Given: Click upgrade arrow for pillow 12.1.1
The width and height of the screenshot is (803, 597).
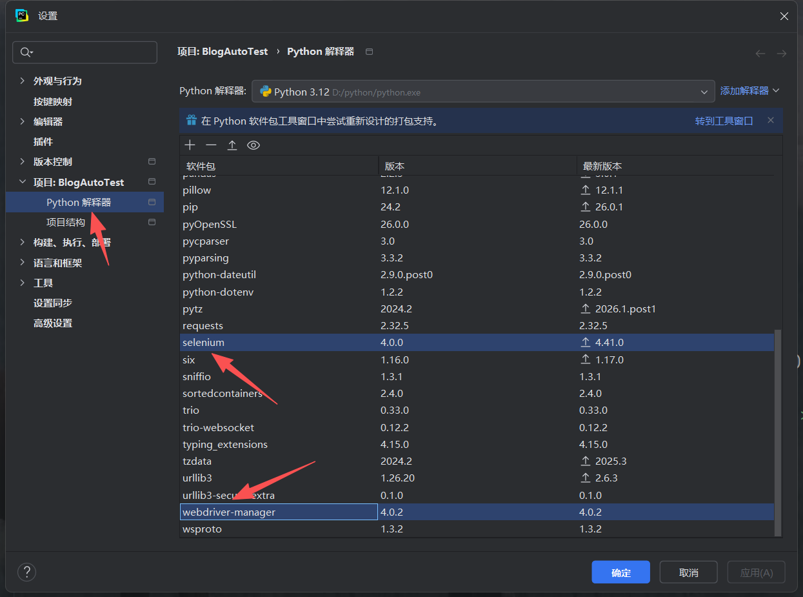Looking at the screenshot, I should point(586,190).
